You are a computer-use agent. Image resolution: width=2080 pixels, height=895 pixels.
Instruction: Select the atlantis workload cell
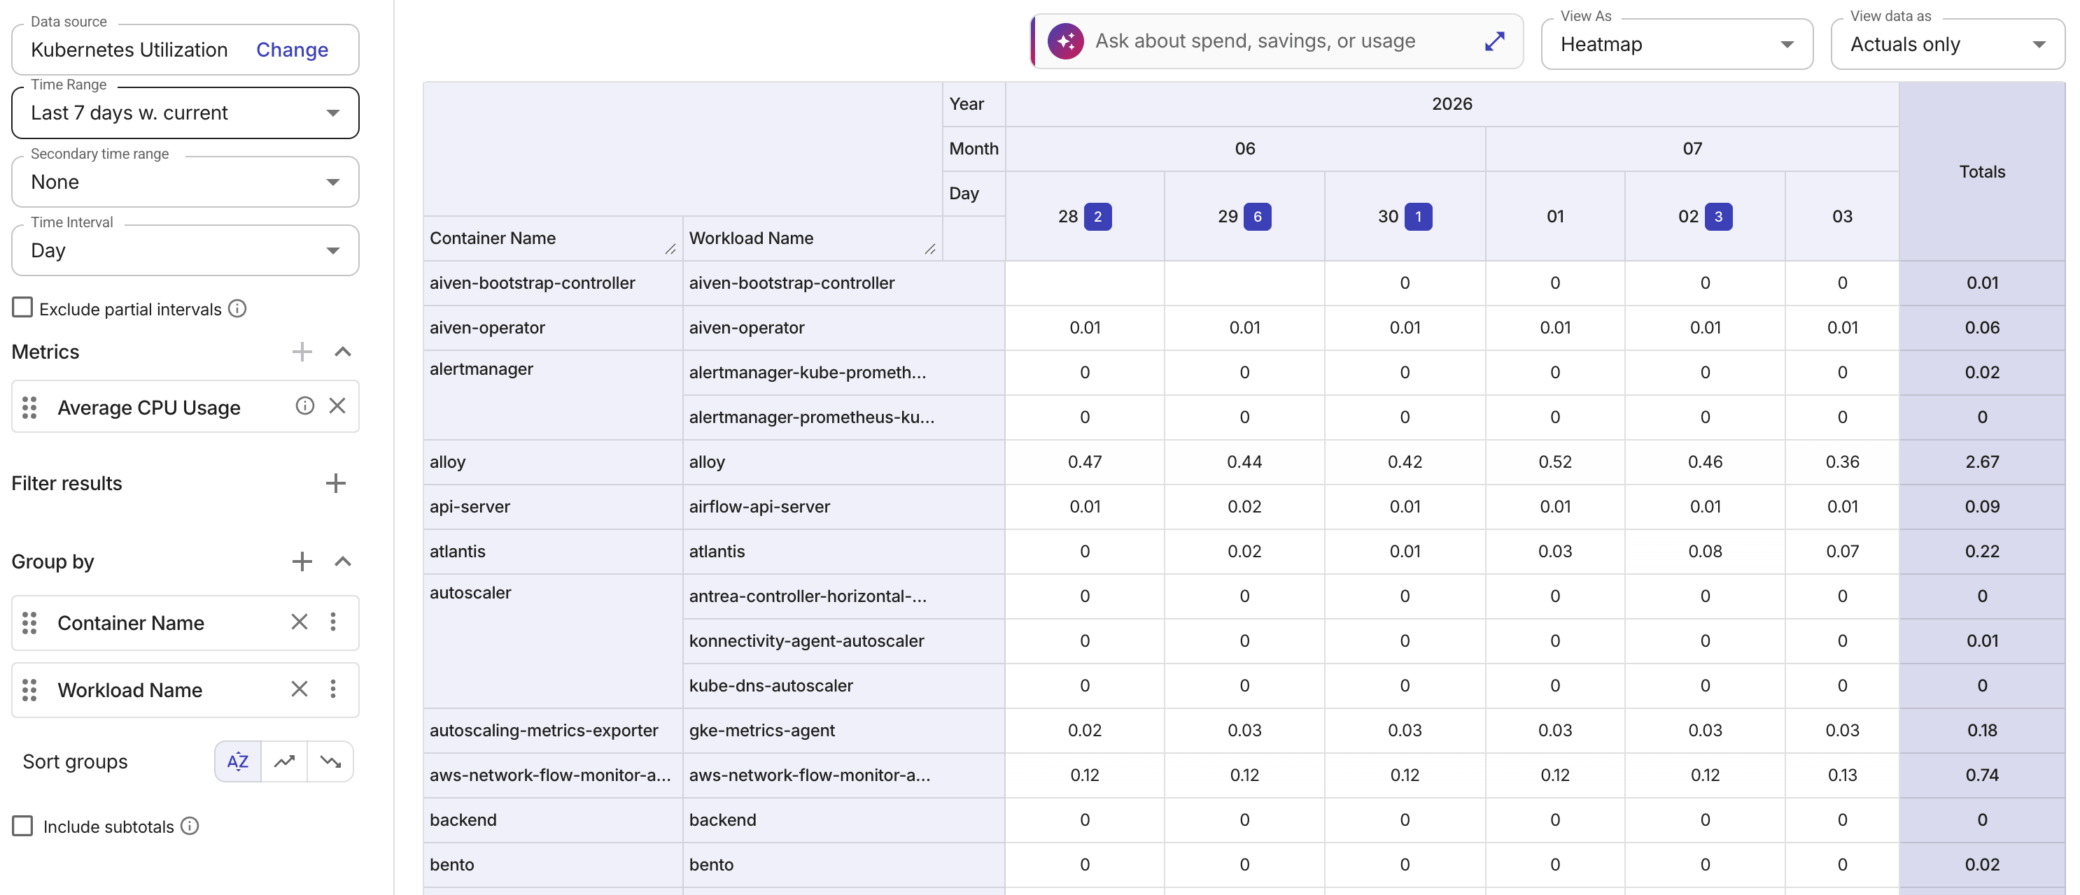[843, 552]
